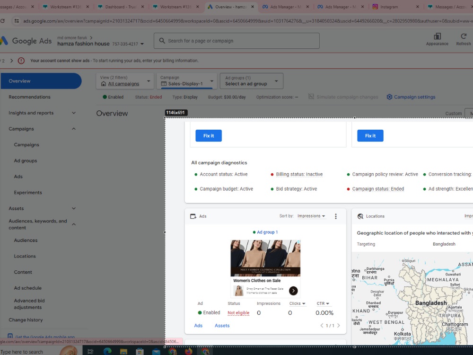Click the first Fix it button

209,136
